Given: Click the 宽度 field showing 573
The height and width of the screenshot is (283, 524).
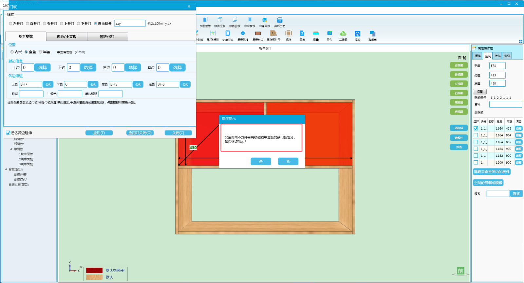Looking at the screenshot, I should pos(497,65).
